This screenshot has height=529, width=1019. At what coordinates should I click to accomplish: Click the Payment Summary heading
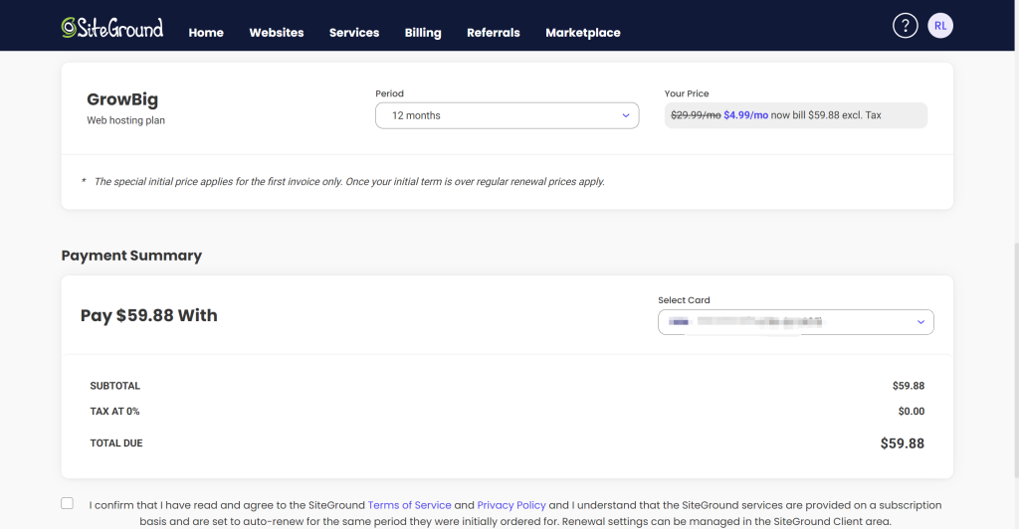131,256
